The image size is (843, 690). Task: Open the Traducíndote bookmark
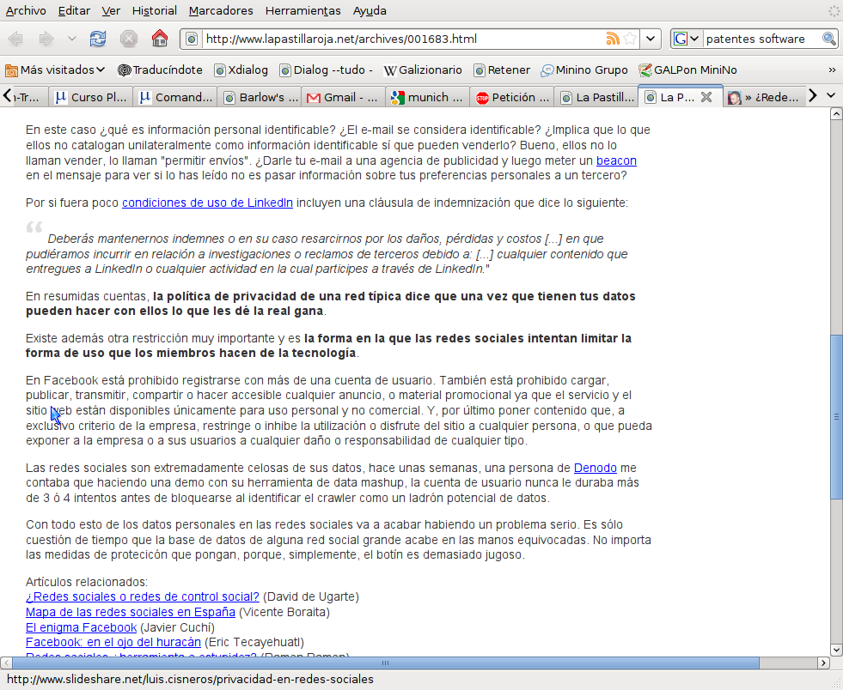pyautogui.click(x=160, y=70)
